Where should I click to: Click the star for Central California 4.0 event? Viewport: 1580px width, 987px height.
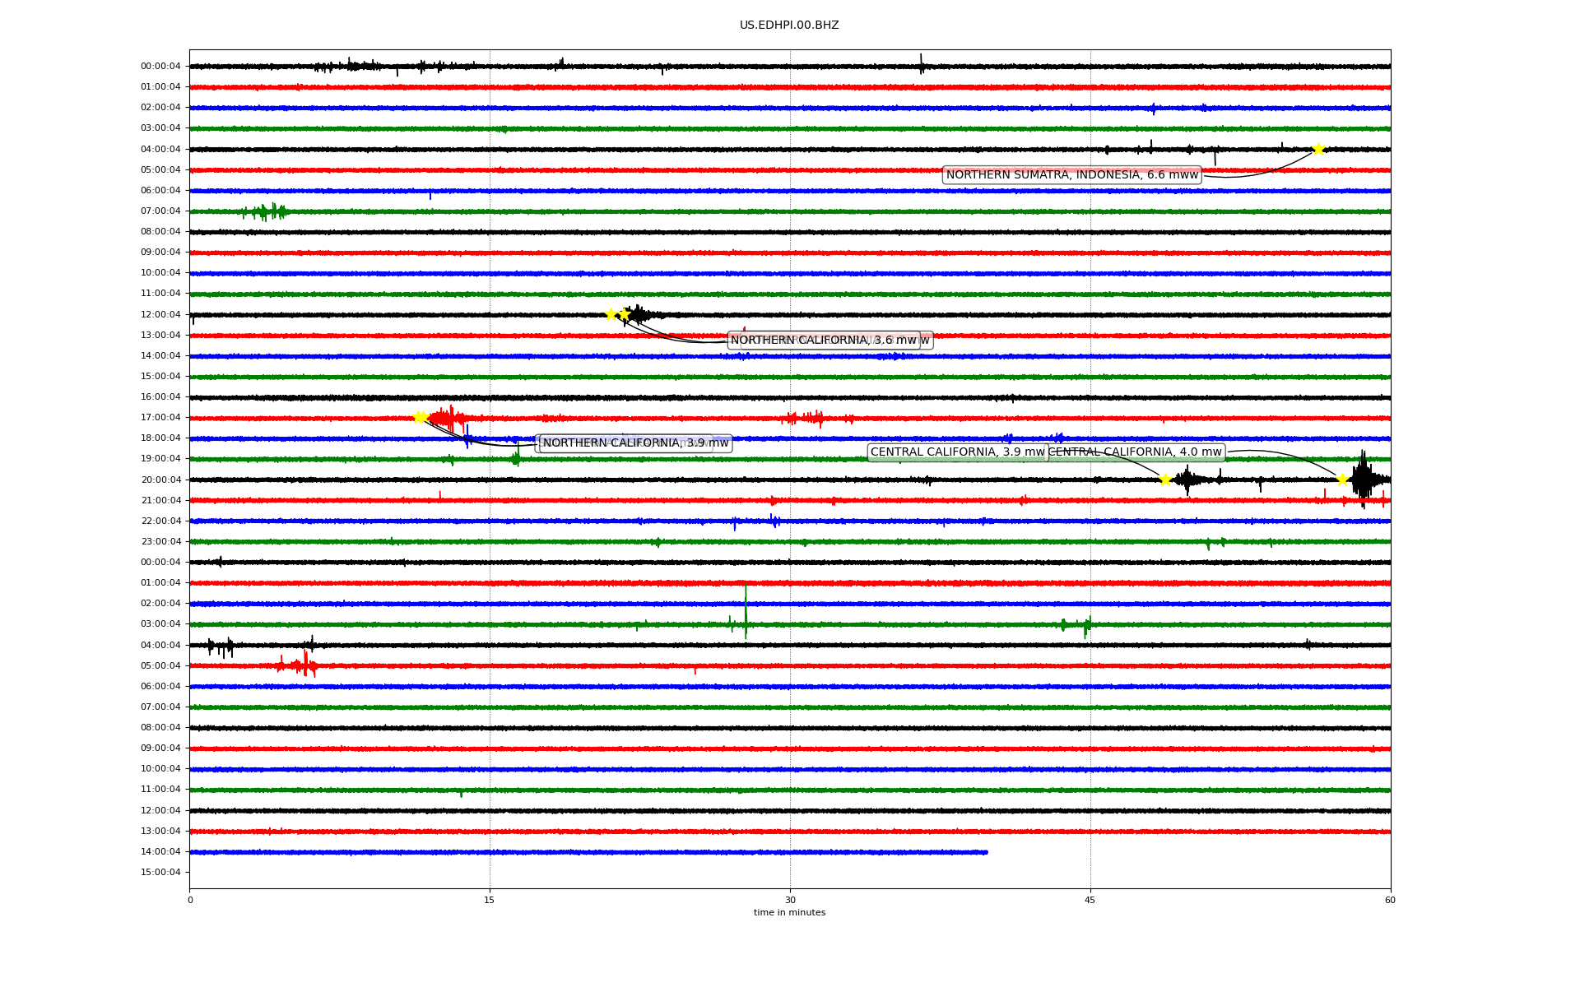pyautogui.click(x=1342, y=480)
